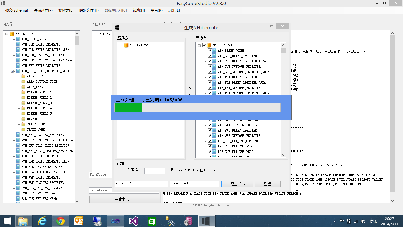Select EXTEND_FIELD_5 column in main tree
The width and height of the screenshot is (403, 227).
click(40, 113)
